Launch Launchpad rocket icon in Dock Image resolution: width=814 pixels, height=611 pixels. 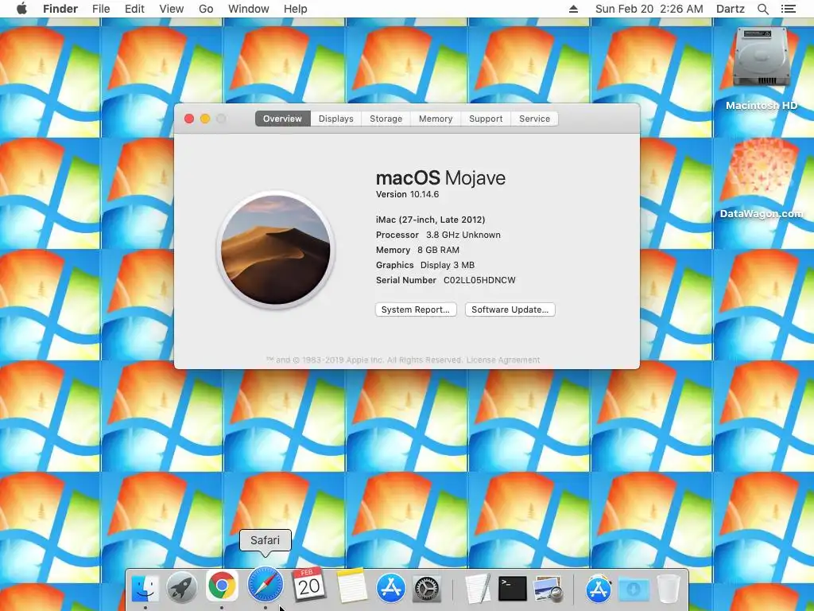point(182,588)
